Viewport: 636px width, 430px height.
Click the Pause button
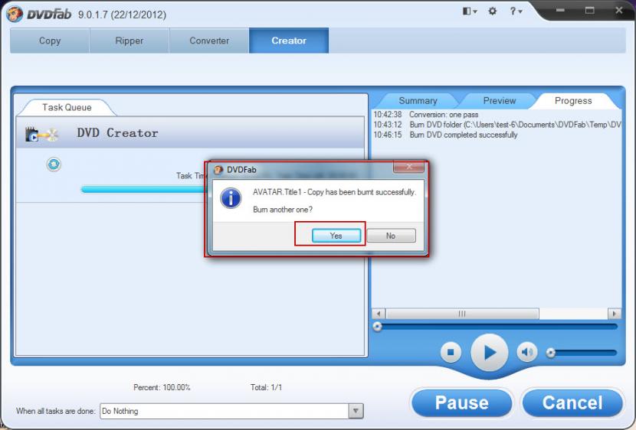pyautogui.click(x=462, y=403)
